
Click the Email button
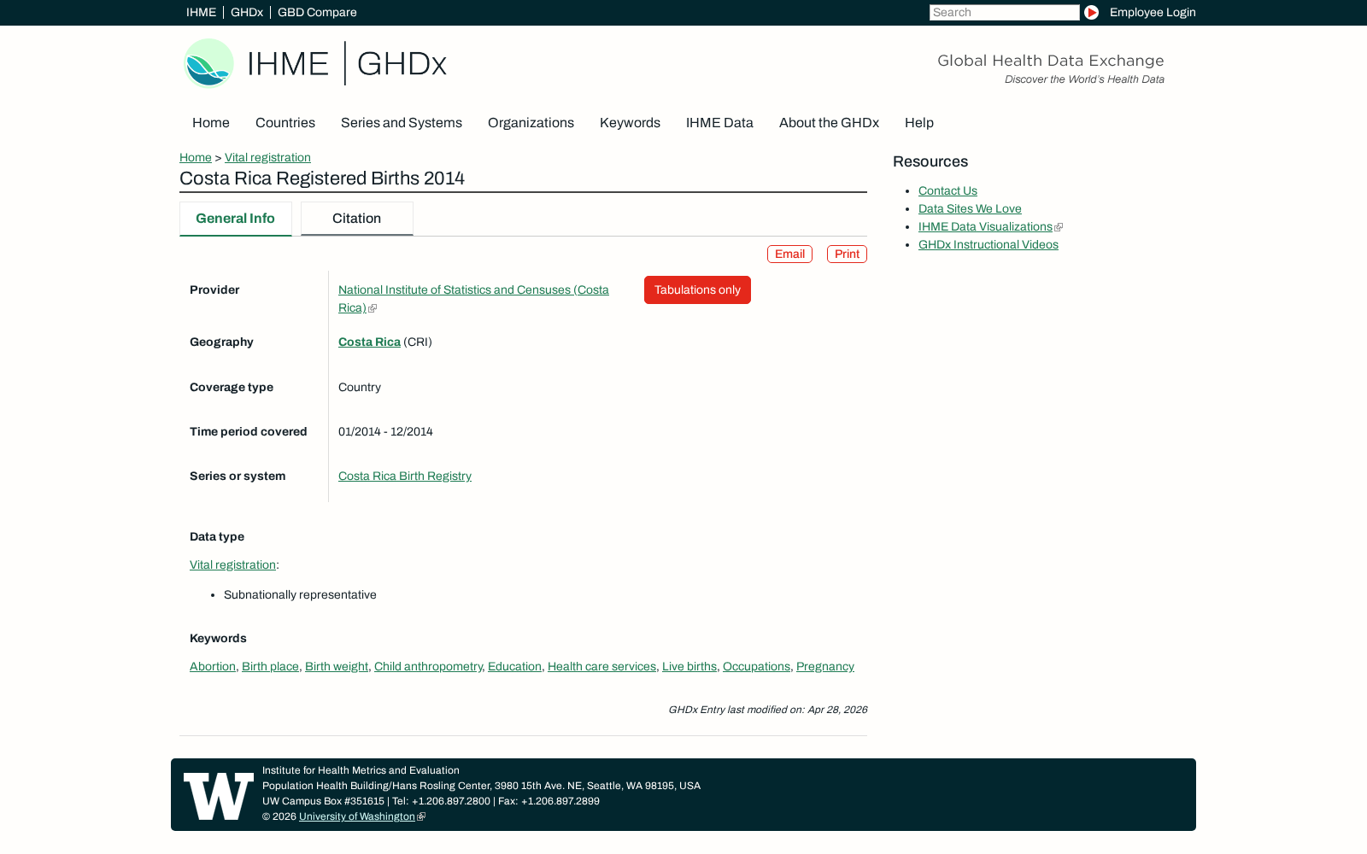click(789, 254)
